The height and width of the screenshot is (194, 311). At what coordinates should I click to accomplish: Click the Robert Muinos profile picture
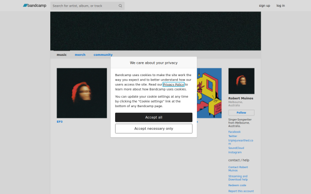point(242,81)
